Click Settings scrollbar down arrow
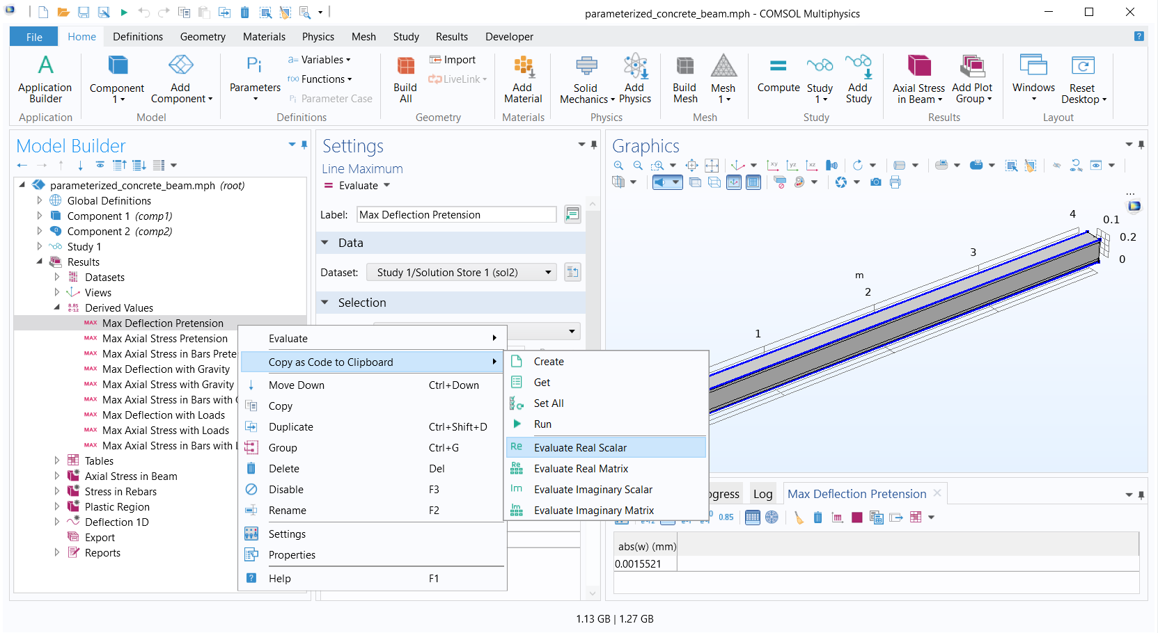 (593, 593)
